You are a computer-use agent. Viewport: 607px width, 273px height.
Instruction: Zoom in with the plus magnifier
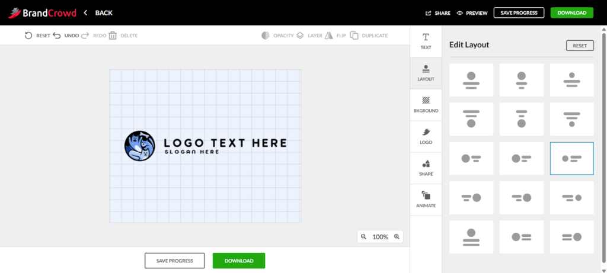point(397,237)
